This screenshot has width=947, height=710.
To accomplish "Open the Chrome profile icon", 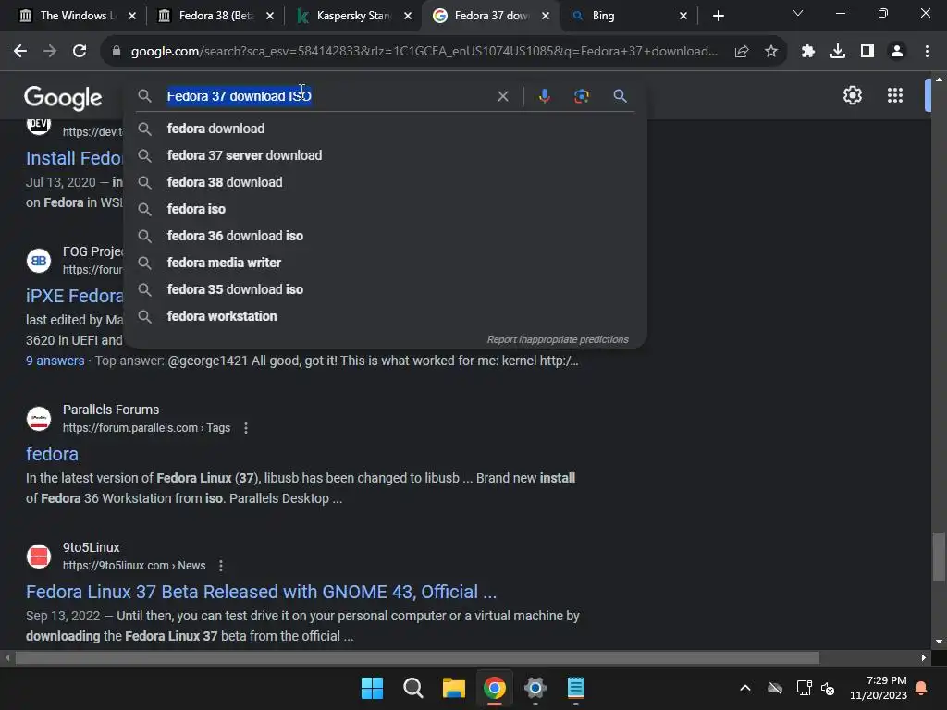I will point(897,52).
